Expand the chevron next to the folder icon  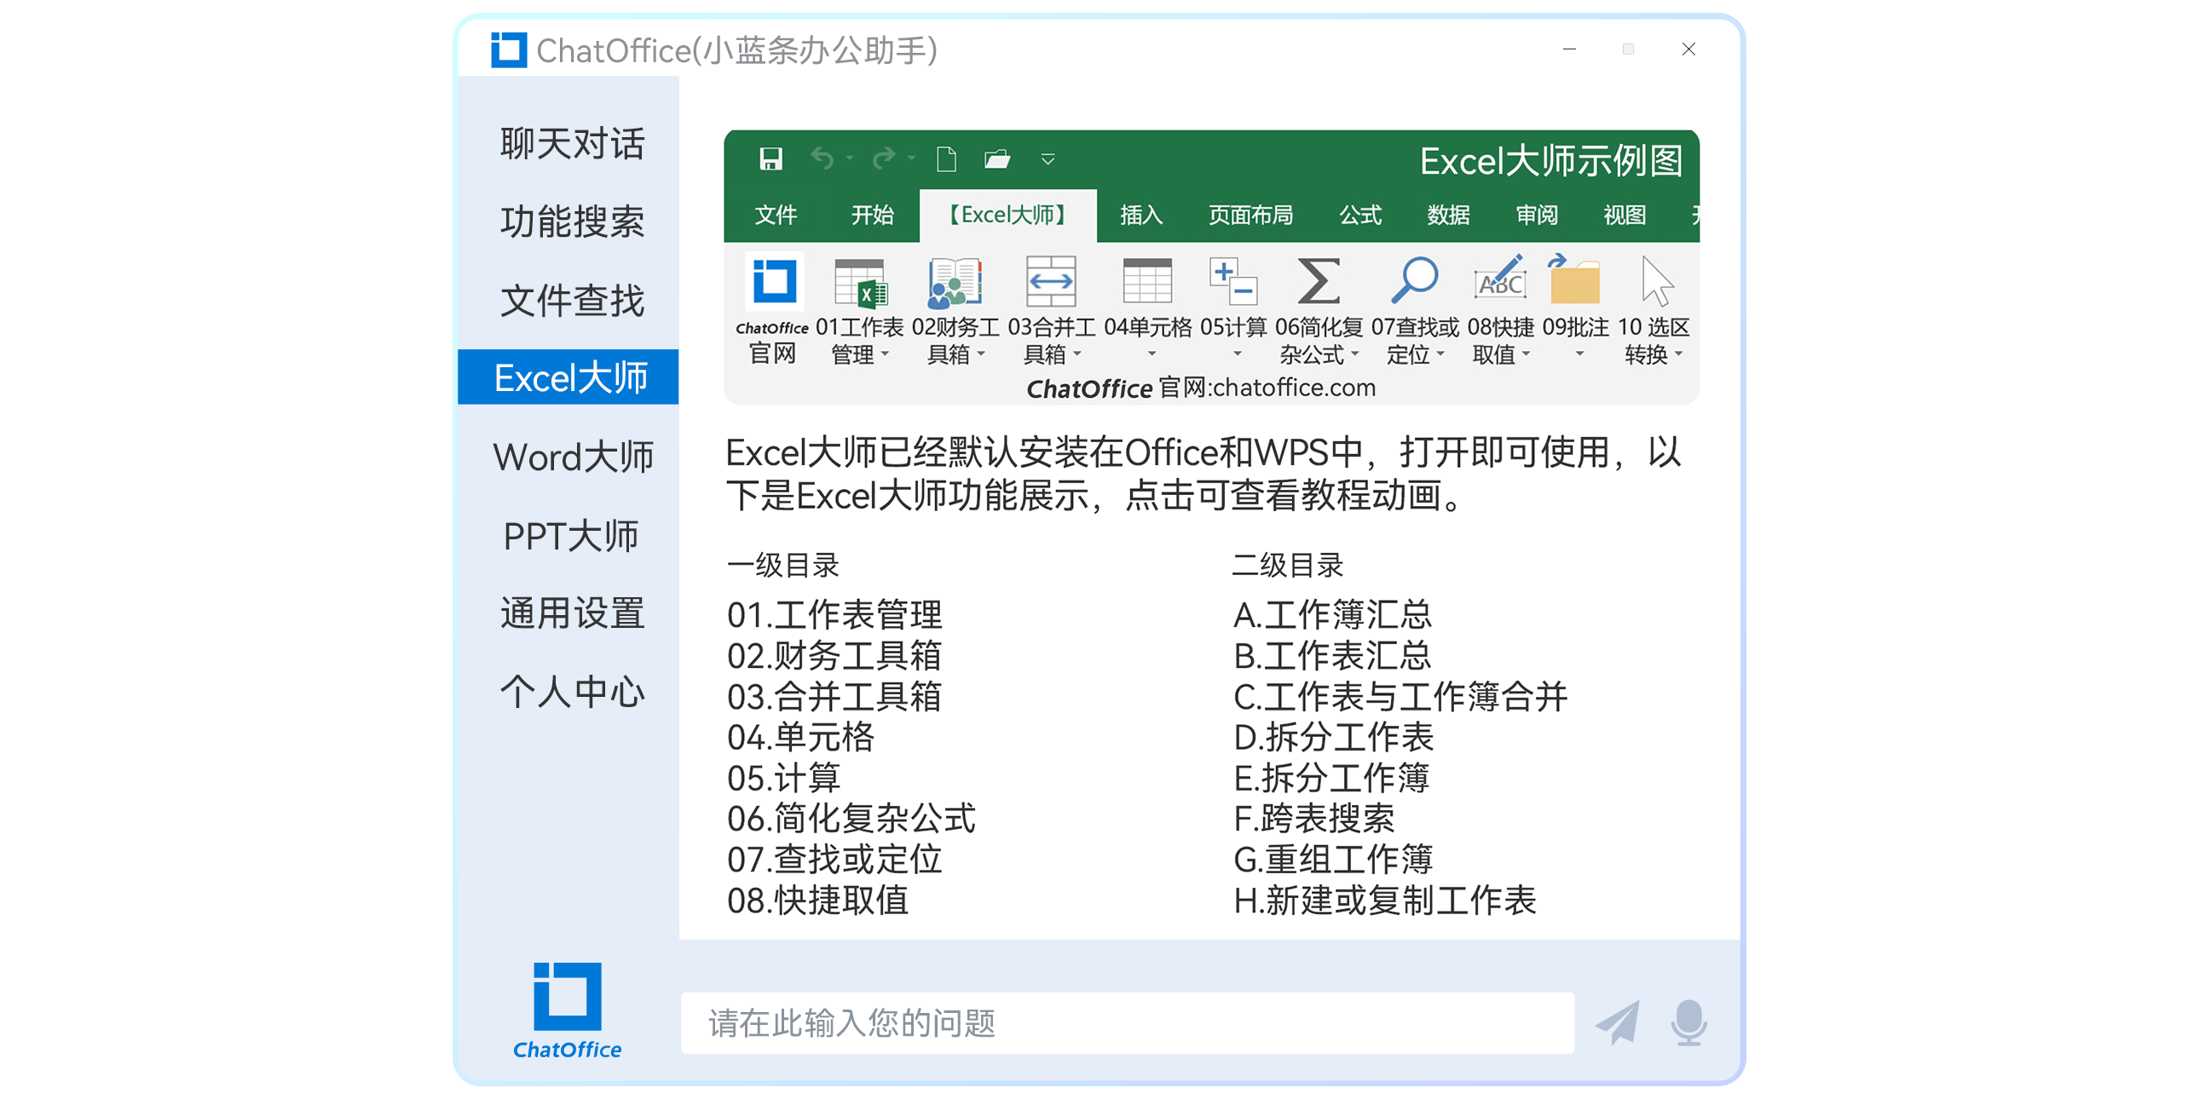pos(1048,159)
